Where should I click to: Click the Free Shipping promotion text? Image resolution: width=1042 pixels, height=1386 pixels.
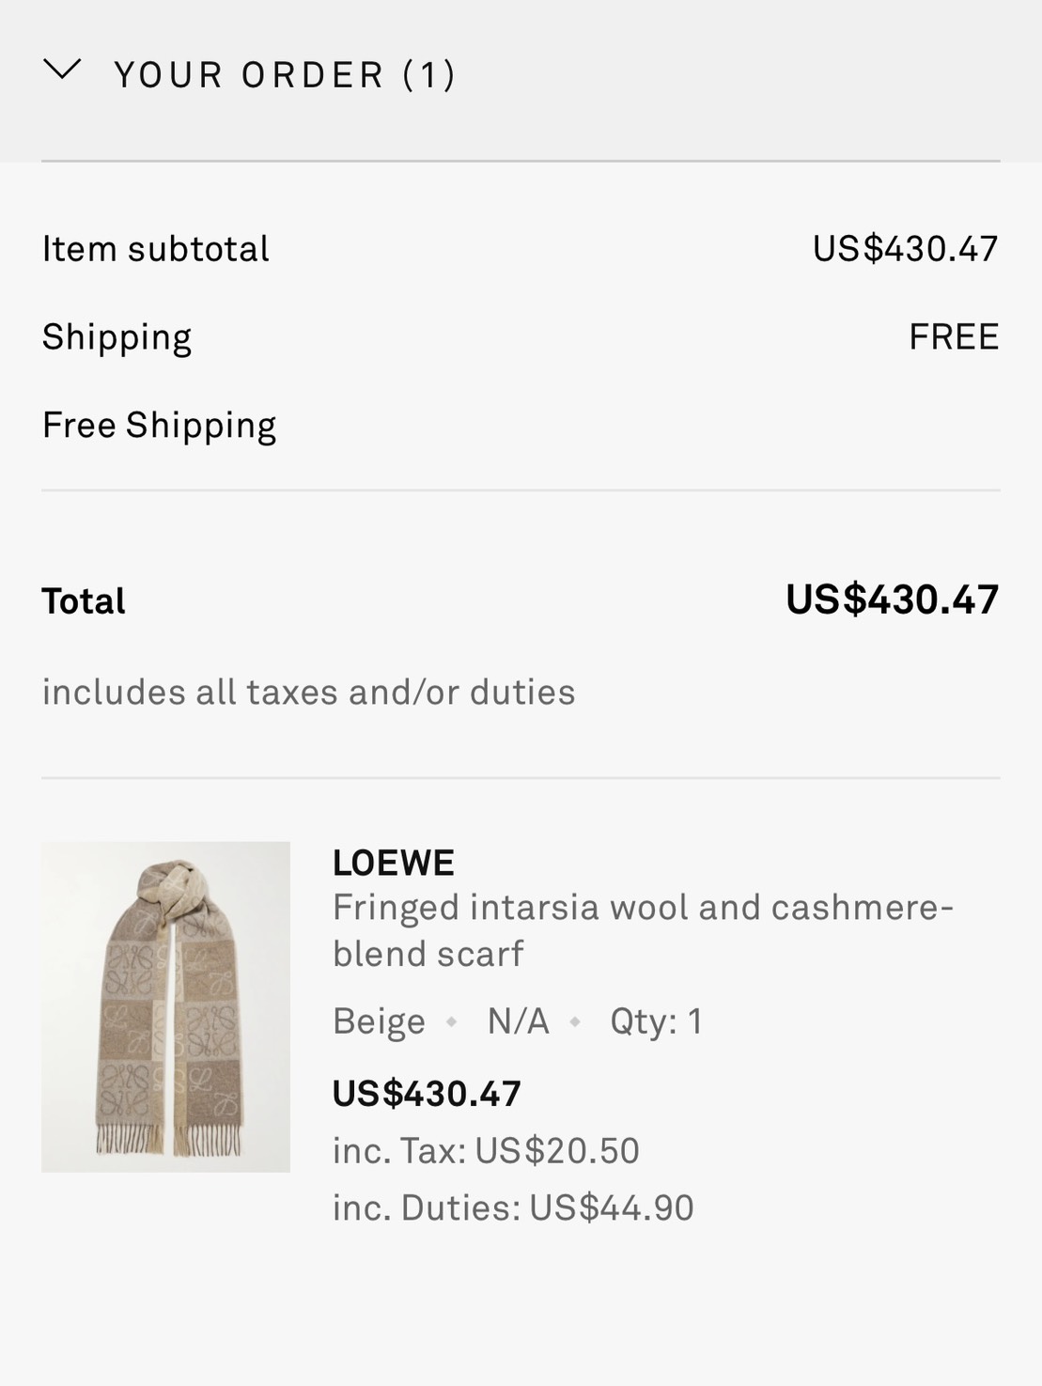coord(159,426)
